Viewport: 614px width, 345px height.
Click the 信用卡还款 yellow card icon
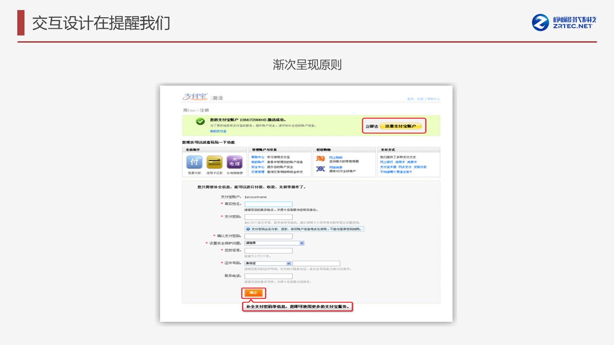tap(214, 162)
